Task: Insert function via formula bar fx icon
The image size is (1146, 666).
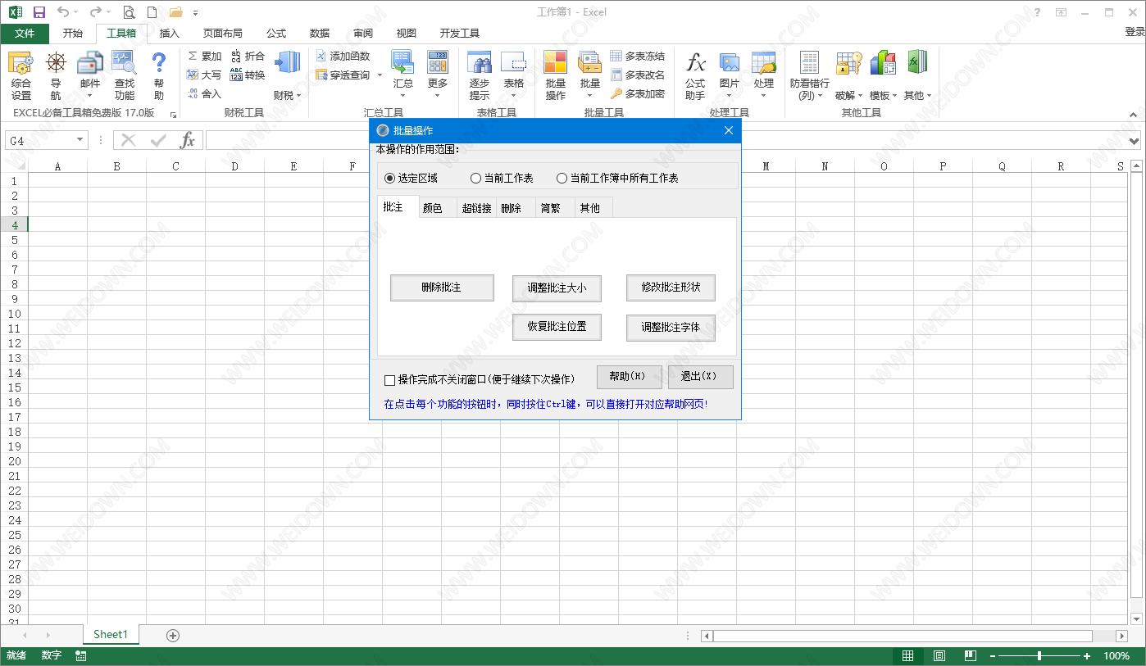Action: click(x=188, y=140)
